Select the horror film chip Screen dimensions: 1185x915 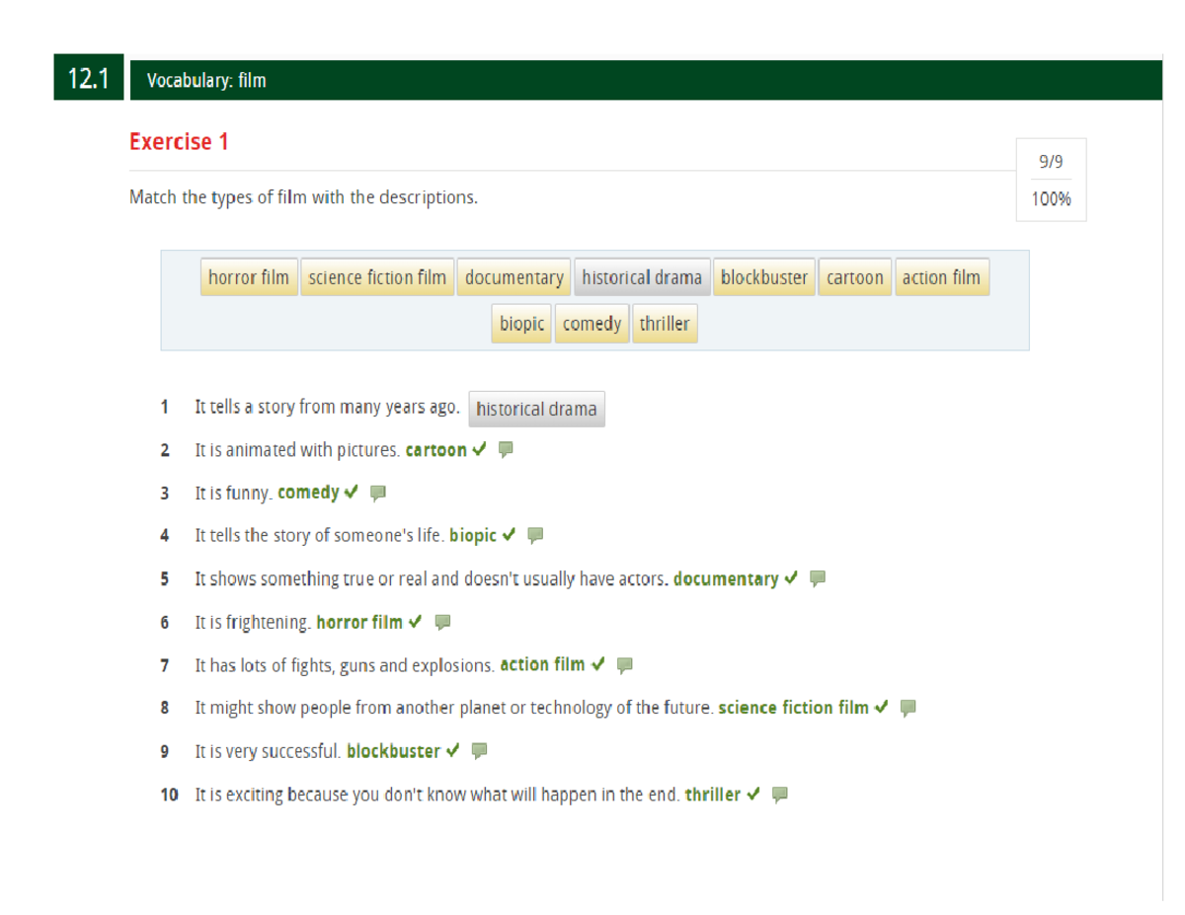coord(248,277)
